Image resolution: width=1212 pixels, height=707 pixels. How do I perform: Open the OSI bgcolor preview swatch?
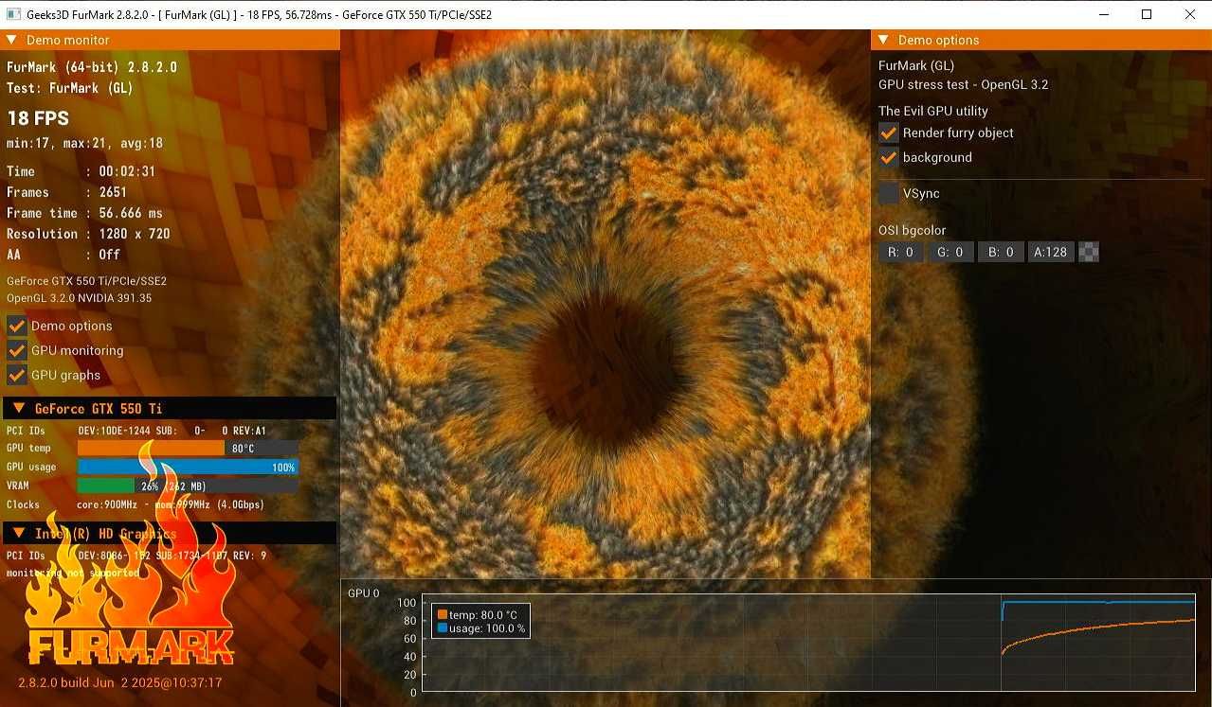click(x=1089, y=252)
